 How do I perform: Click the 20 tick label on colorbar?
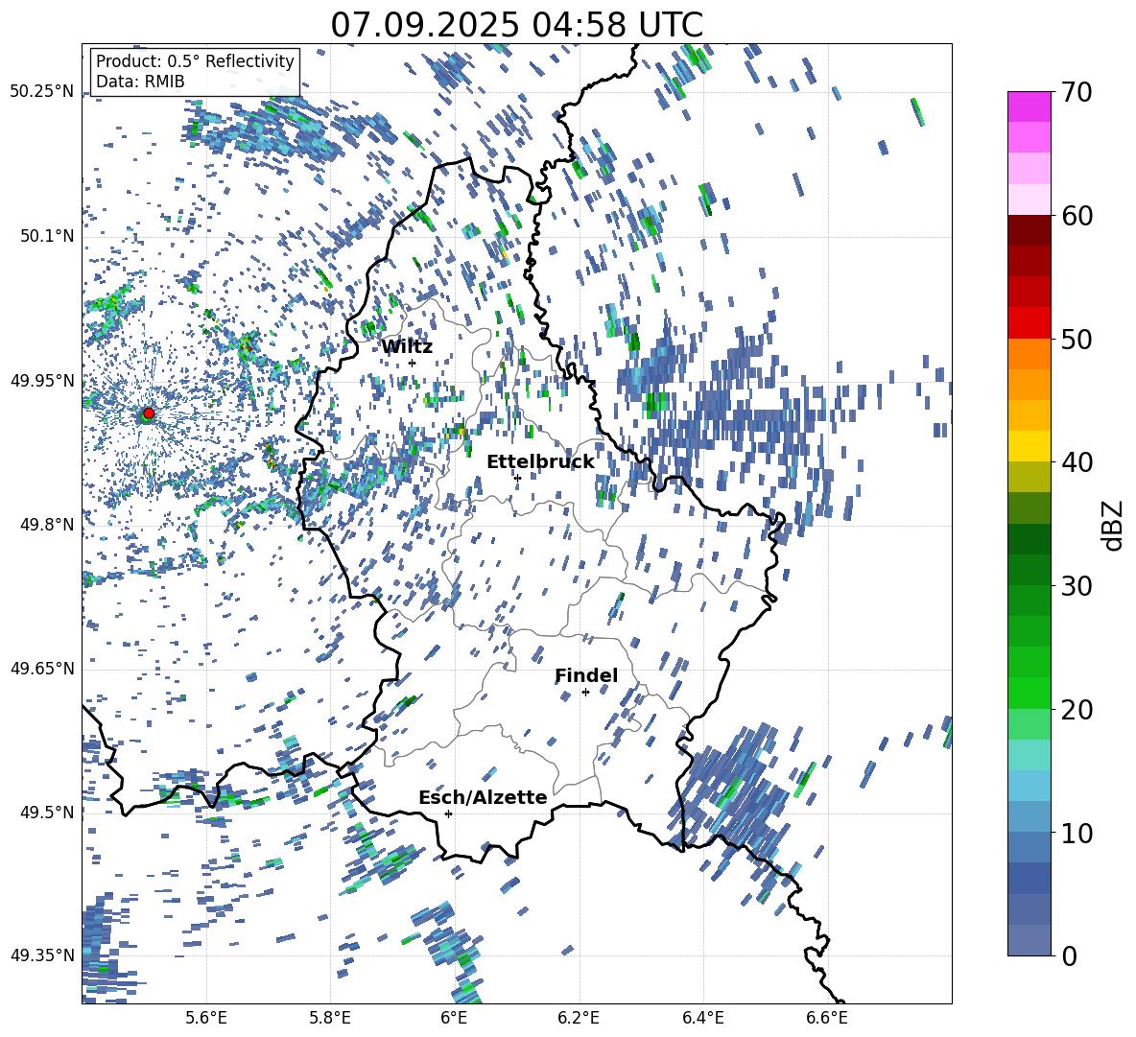(x=1077, y=709)
